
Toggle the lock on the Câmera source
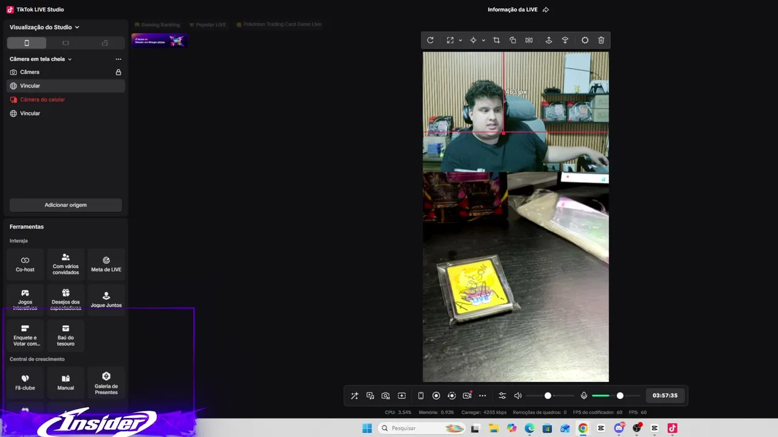(119, 72)
